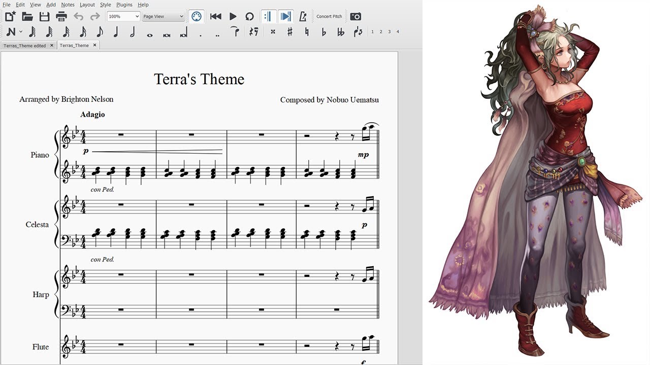Save the score using floppy disk icon
Image resolution: width=650 pixels, height=365 pixels.
click(x=45, y=16)
